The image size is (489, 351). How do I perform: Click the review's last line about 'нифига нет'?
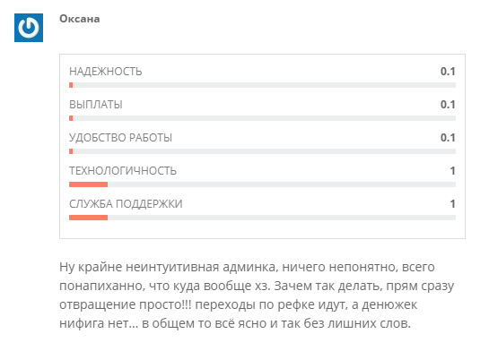(235, 323)
